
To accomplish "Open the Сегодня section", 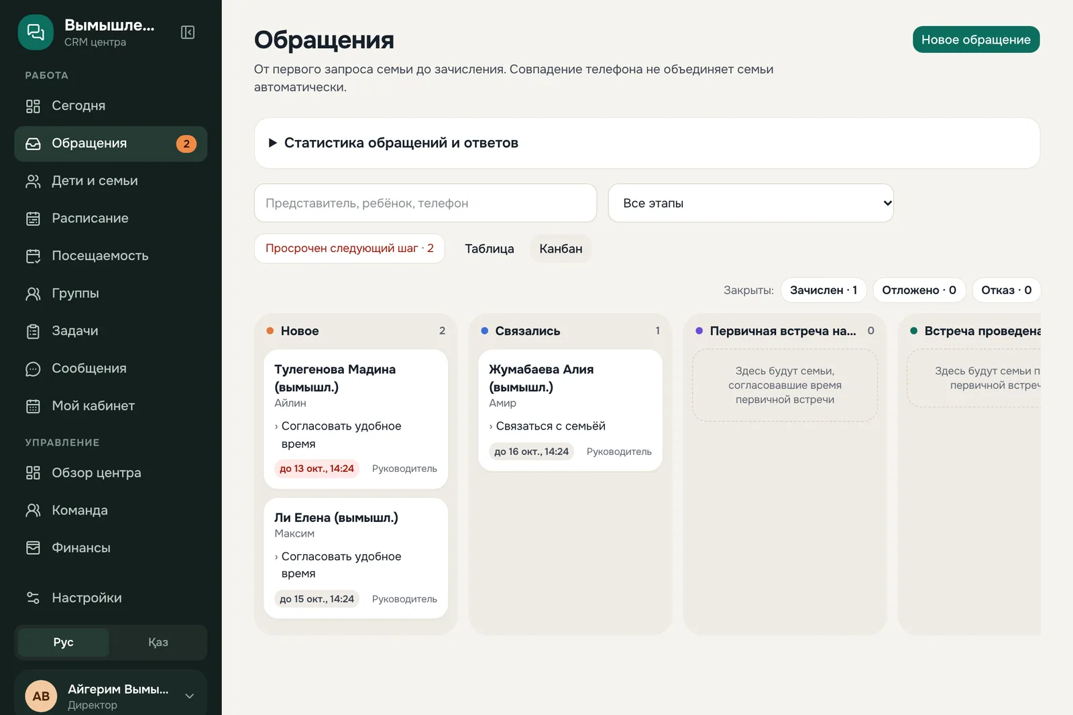I will click(111, 106).
